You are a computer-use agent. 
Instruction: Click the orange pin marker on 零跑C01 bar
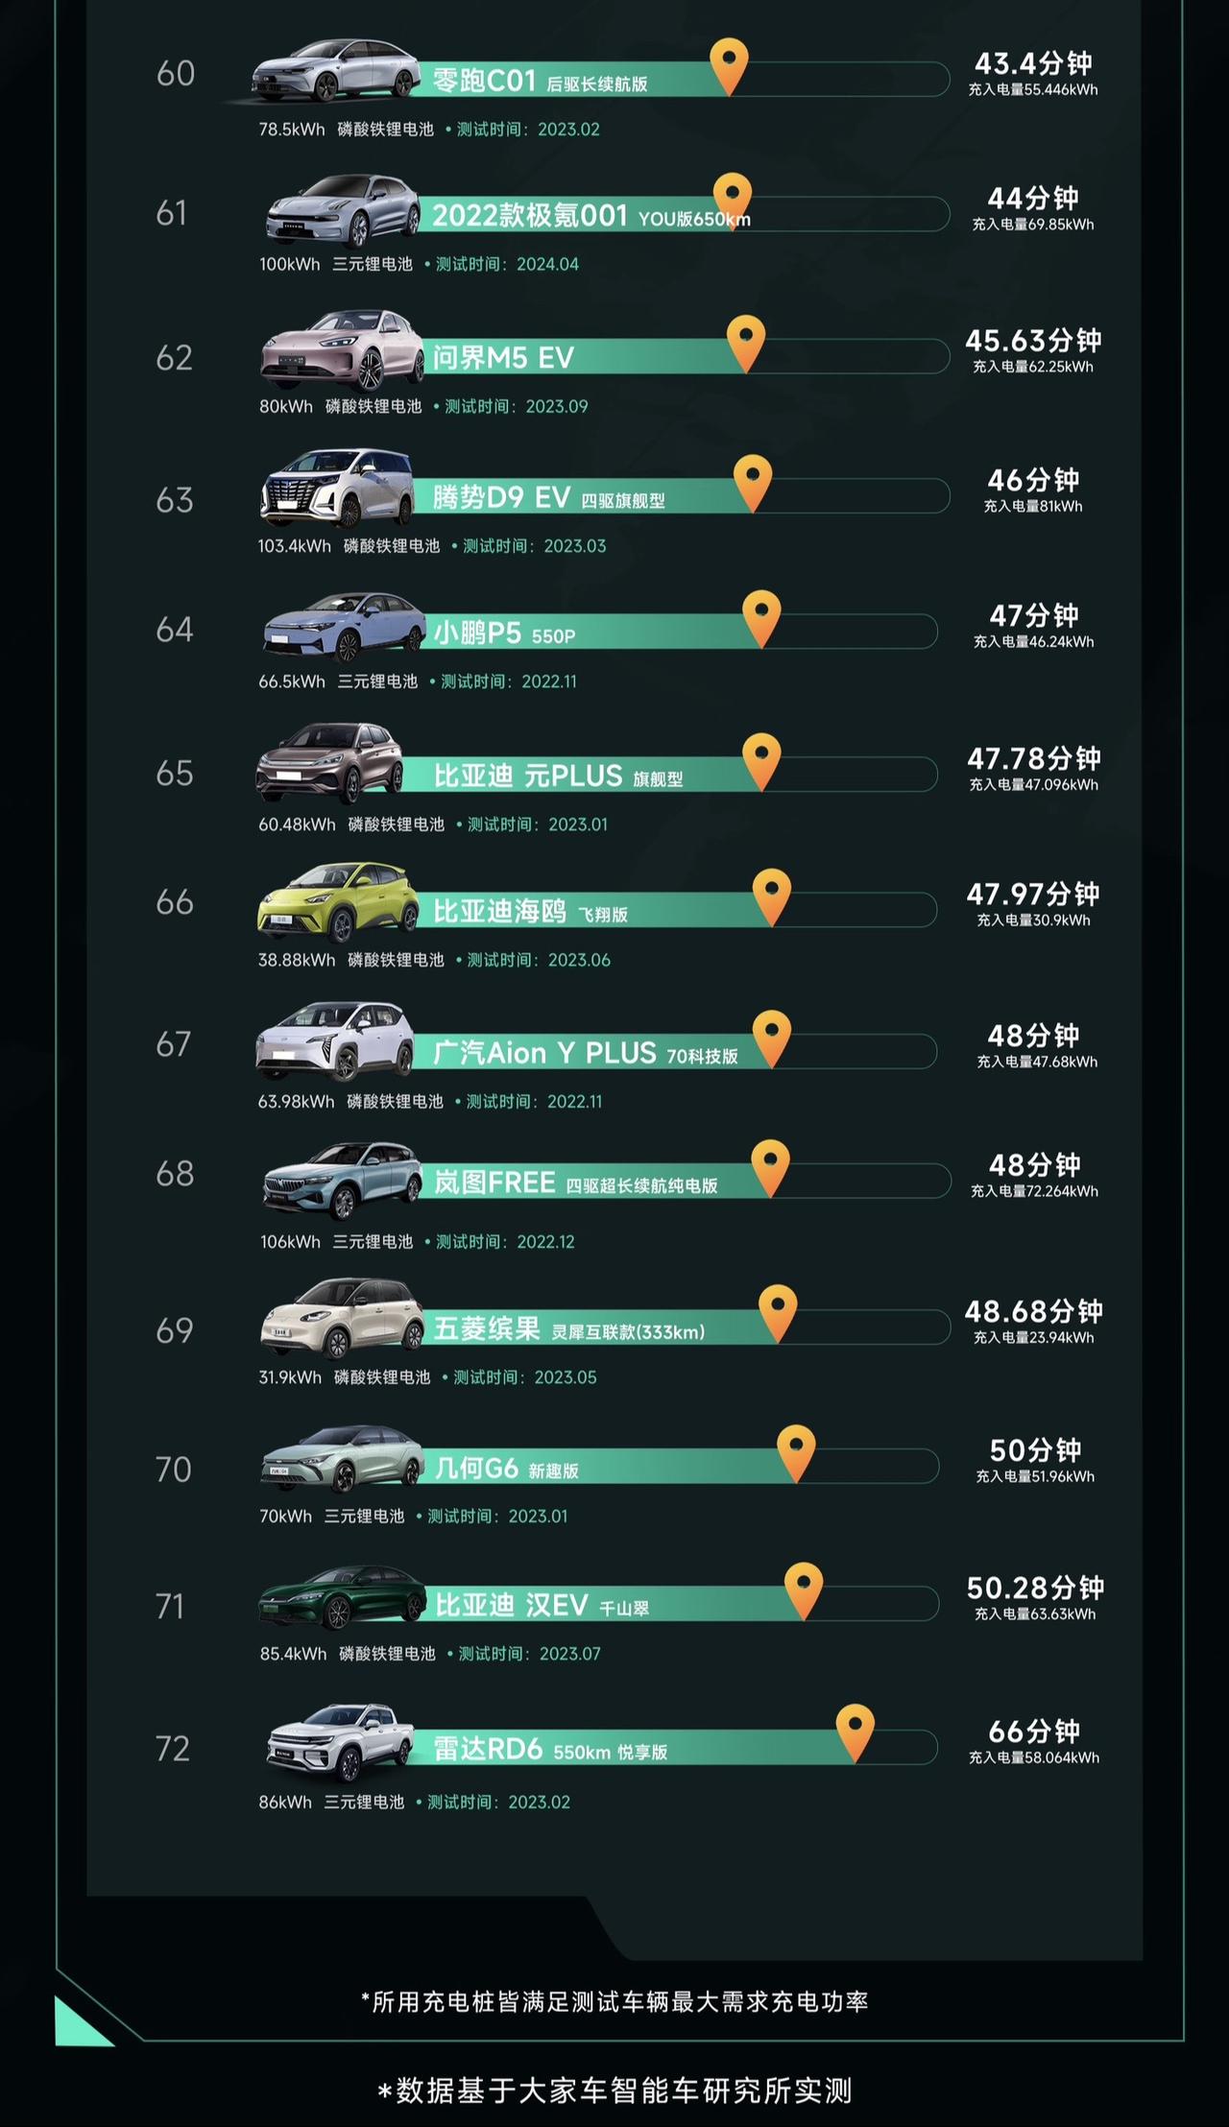(x=729, y=66)
